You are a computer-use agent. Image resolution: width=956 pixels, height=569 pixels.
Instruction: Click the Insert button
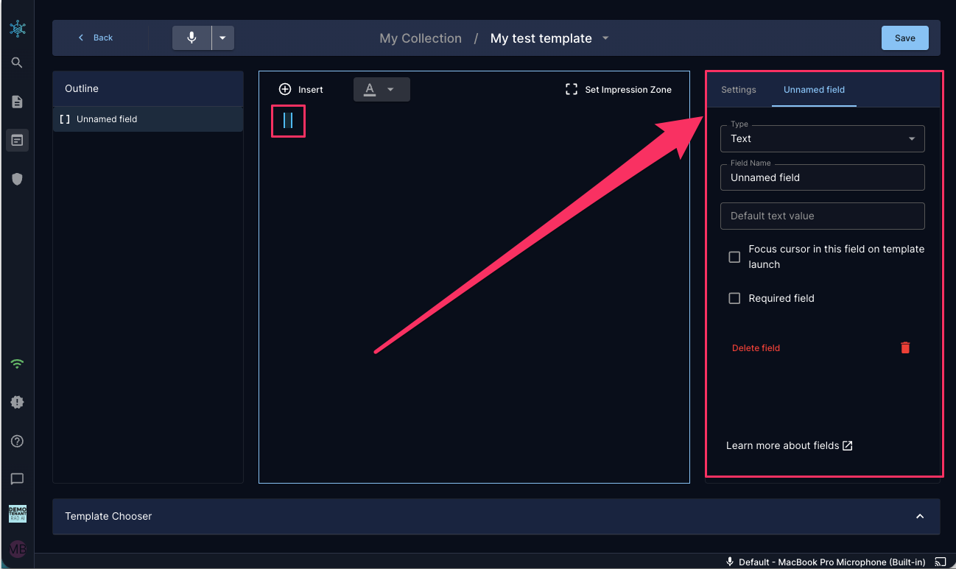click(x=301, y=89)
